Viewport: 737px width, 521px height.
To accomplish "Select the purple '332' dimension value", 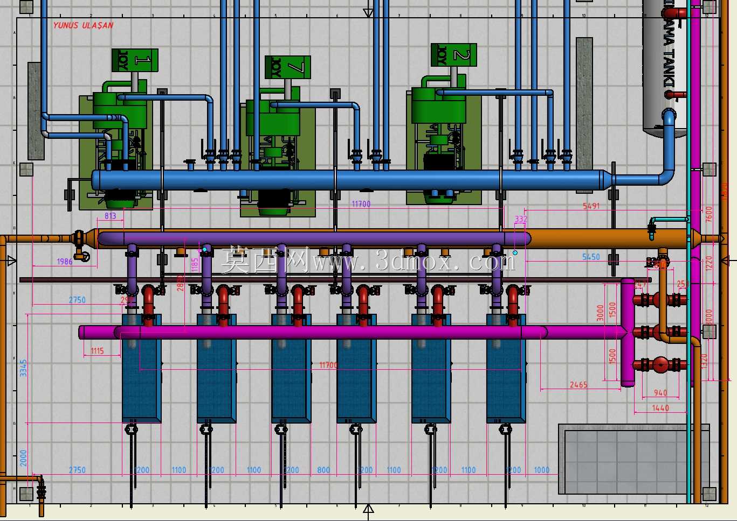I will coord(521,219).
